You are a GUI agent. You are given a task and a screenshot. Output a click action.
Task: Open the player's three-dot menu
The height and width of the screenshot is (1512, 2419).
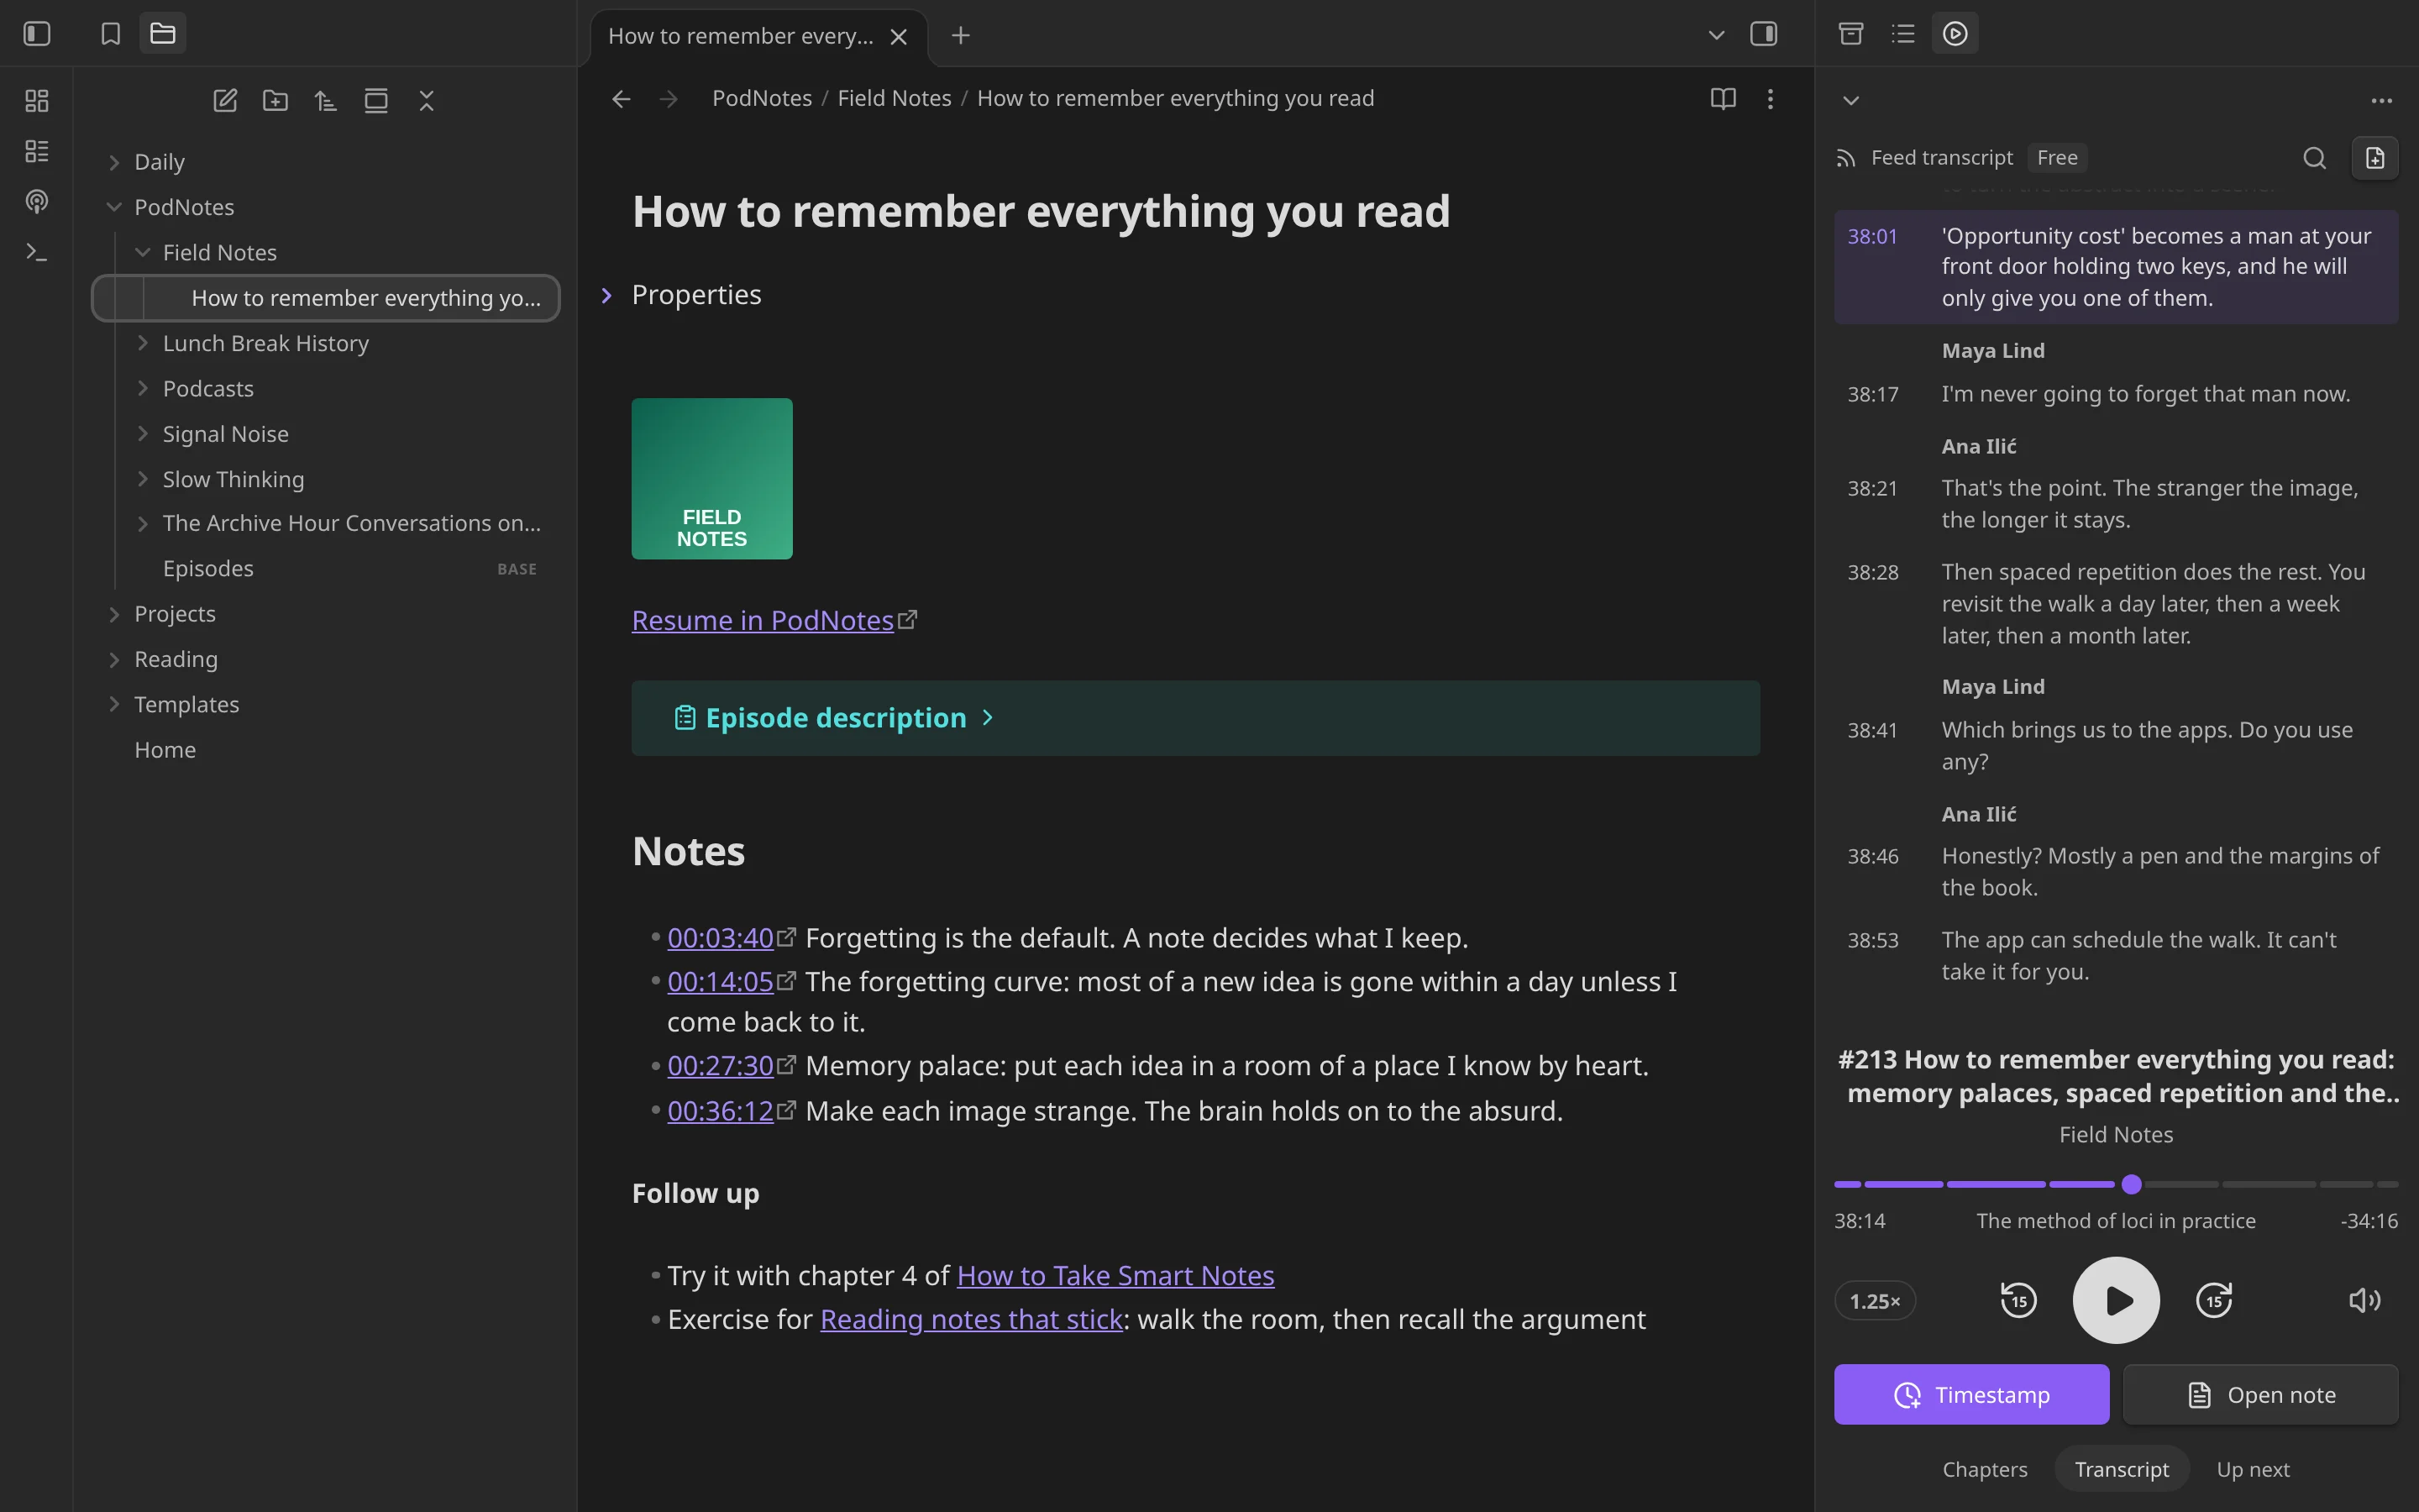click(x=2382, y=100)
